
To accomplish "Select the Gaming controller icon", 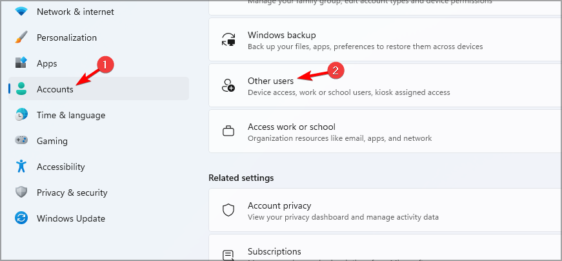I will coord(21,141).
